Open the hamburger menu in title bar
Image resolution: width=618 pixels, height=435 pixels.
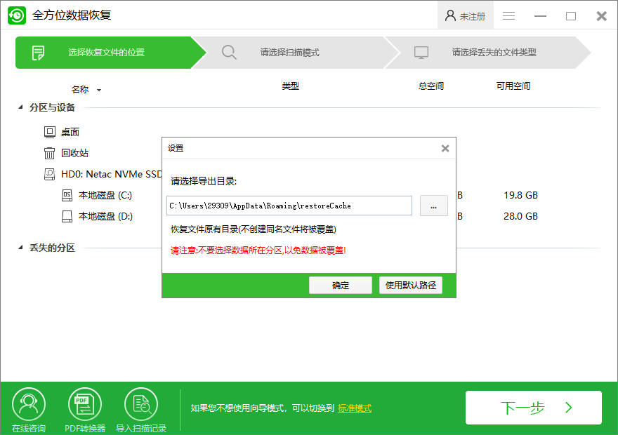pos(508,15)
